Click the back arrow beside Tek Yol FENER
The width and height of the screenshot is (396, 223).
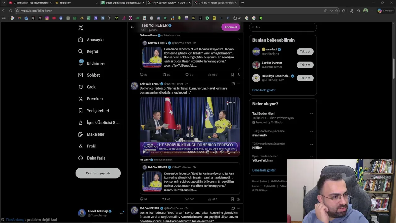click(x=132, y=27)
